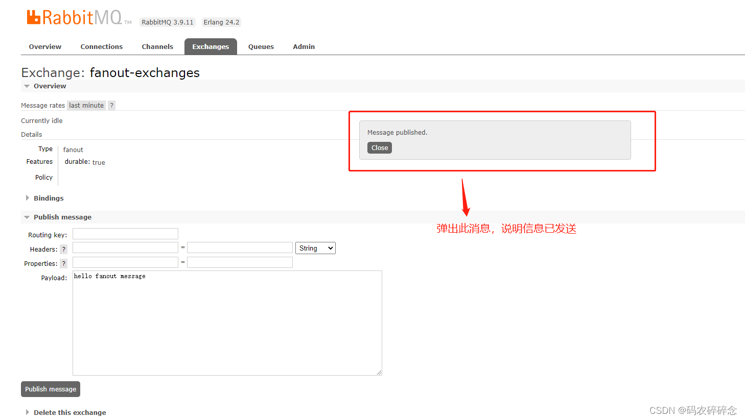Open help for message rates
This screenshot has width=745, height=420.
click(x=111, y=105)
